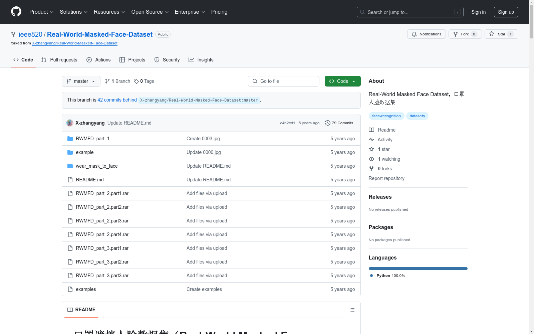Open the Actions tab
The image size is (534, 334).
click(98, 60)
